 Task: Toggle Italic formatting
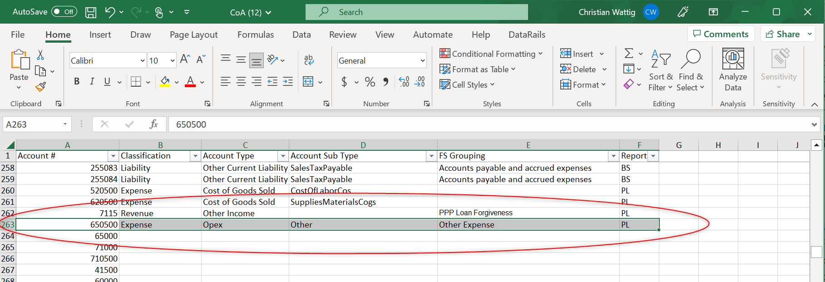pos(92,81)
